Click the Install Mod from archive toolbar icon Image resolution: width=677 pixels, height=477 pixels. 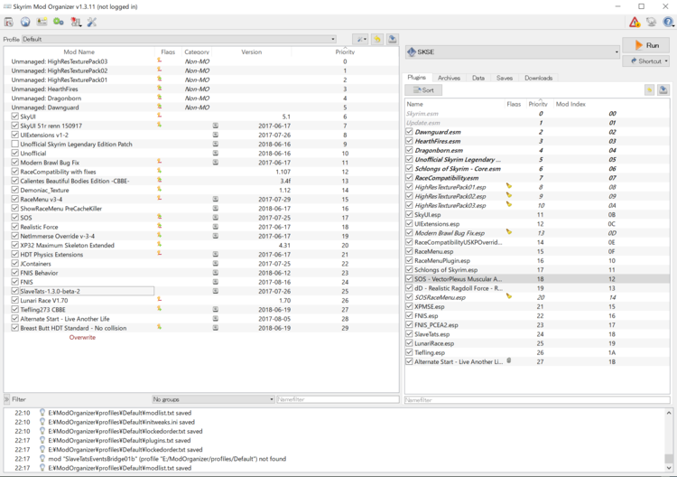9,22
